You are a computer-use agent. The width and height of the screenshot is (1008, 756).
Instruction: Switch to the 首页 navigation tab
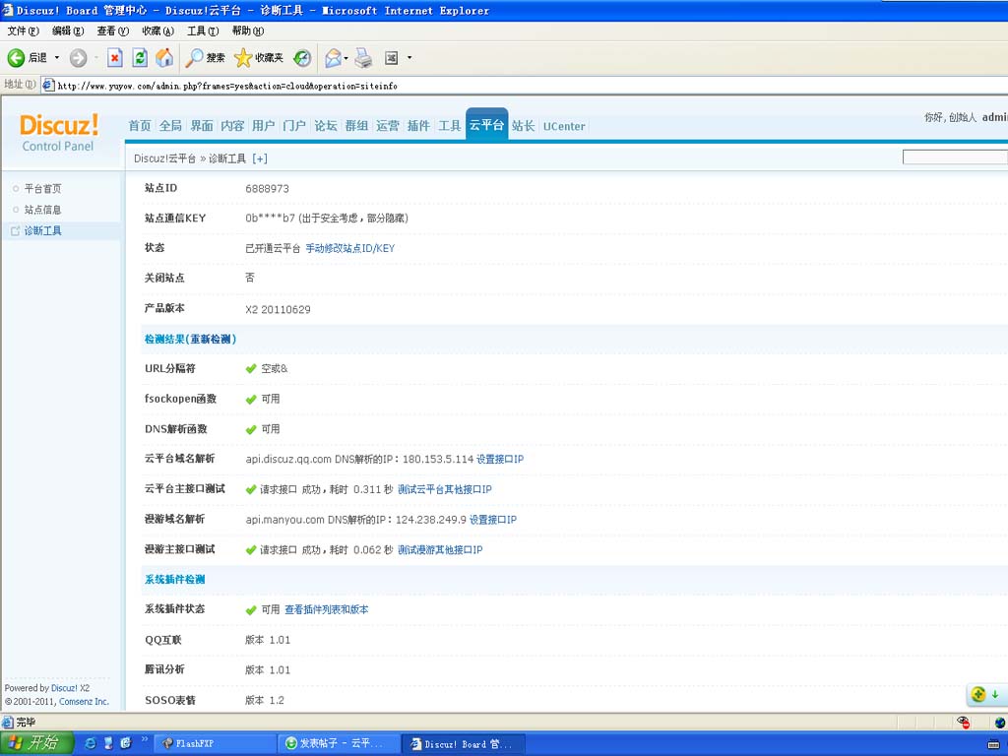click(x=140, y=126)
